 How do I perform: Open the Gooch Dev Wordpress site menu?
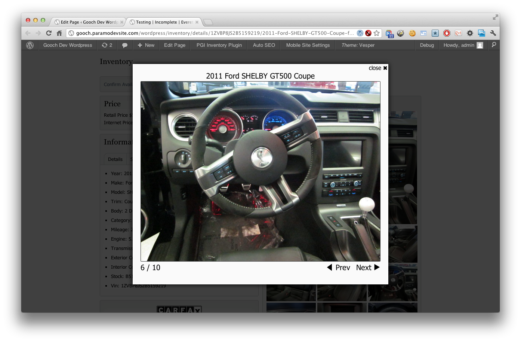point(68,45)
